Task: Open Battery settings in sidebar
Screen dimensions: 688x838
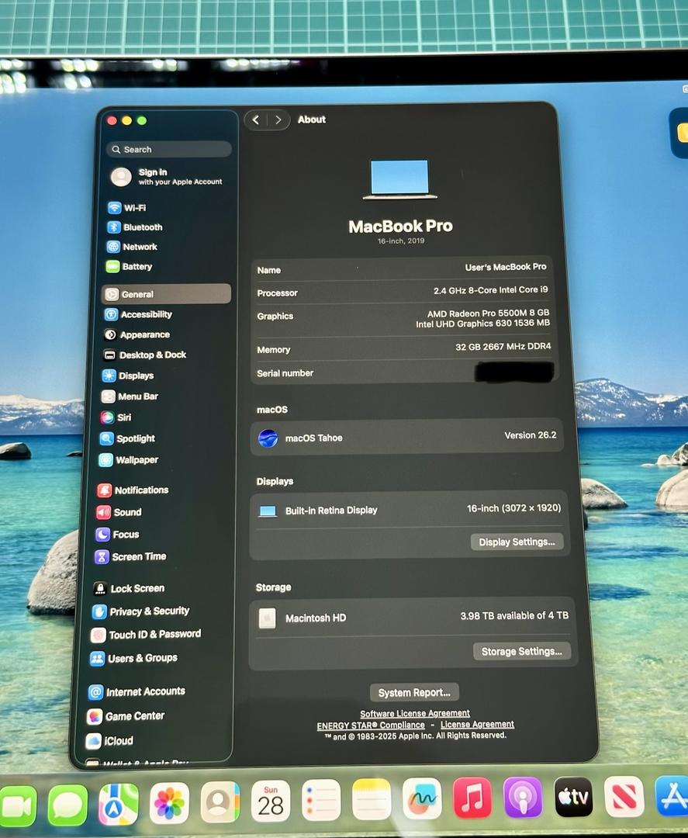Action: coord(130,267)
